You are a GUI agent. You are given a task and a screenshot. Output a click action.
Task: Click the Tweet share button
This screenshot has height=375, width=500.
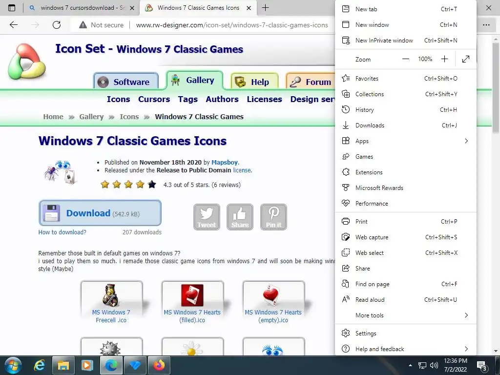pyautogui.click(x=207, y=217)
